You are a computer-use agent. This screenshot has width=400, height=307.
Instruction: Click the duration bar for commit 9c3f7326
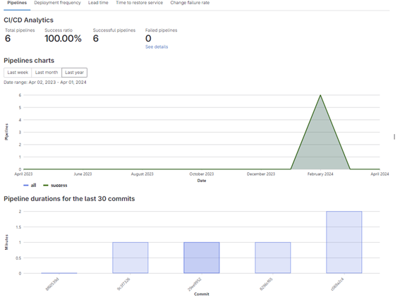coord(131,258)
